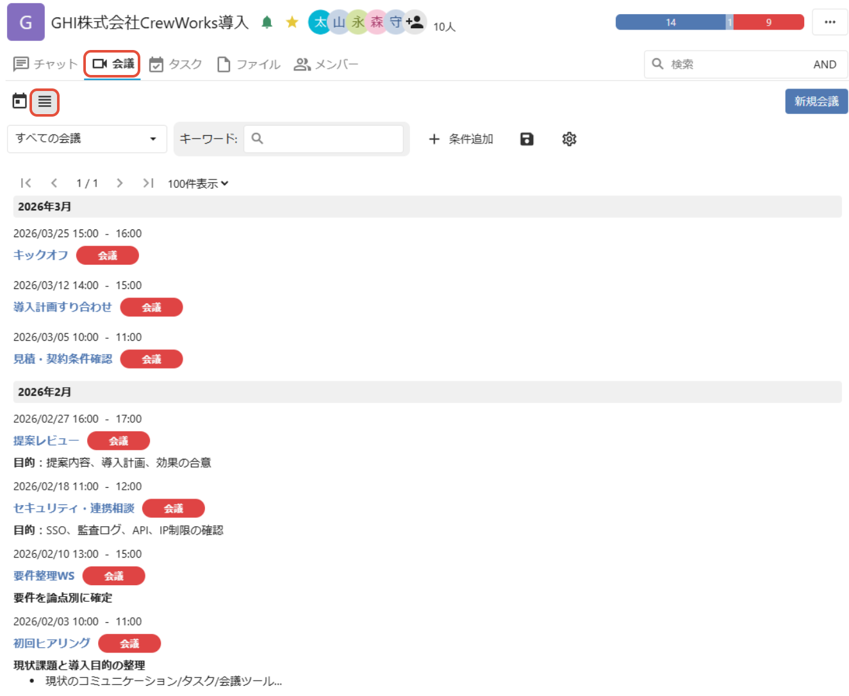Viewport: 849px width, 696px height.
Task: Go to previous page arrow
Action: (x=54, y=183)
